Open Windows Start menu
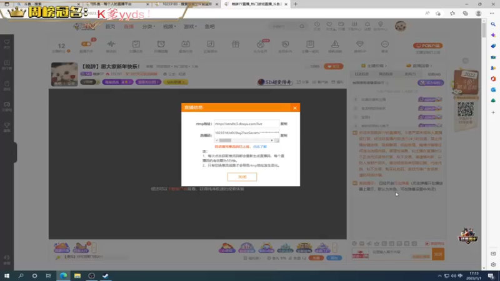The width and height of the screenshot is (500, 281). pyautogui.click(x=7, y=275)
